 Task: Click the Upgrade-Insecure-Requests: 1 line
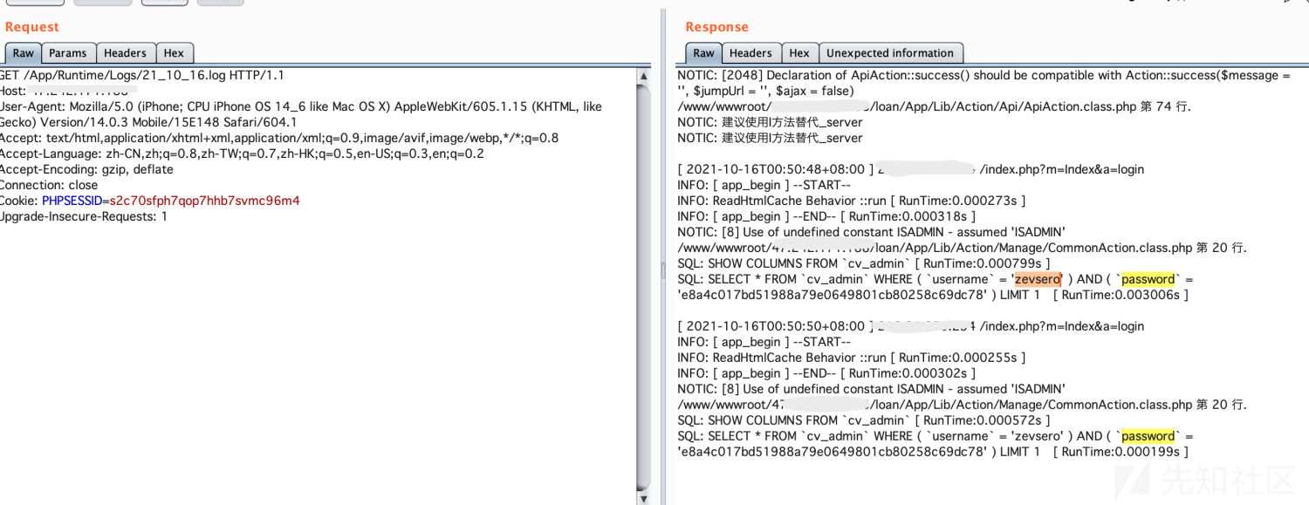[x=84, y=216]
